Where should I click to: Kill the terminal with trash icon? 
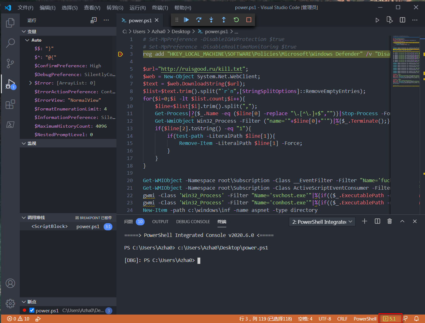390,221
